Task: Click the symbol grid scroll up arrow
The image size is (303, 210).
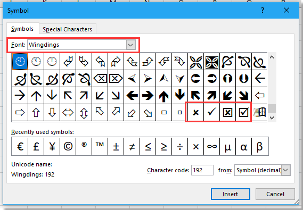Action: click(272, 57)
